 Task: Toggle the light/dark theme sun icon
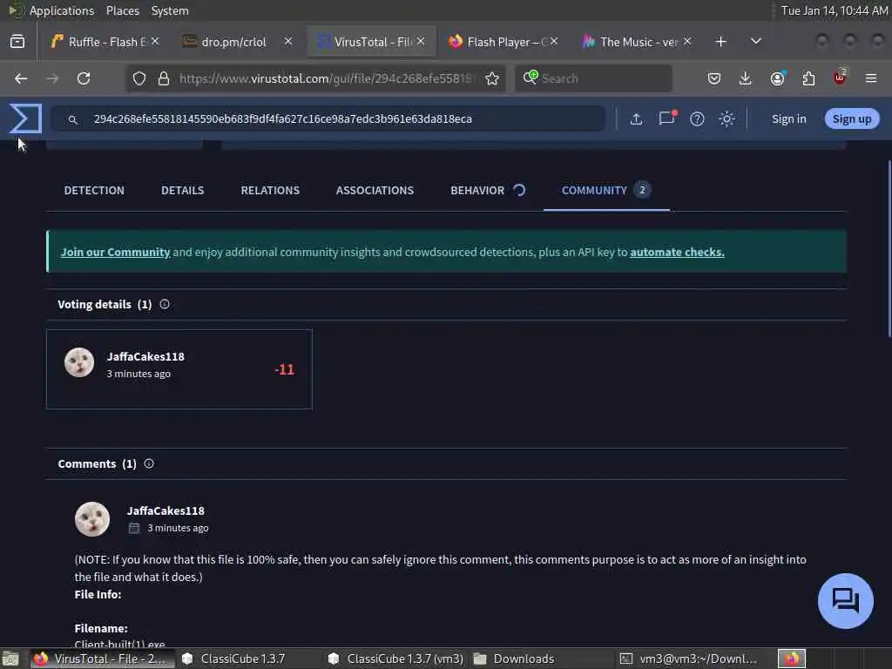point(726,118)
